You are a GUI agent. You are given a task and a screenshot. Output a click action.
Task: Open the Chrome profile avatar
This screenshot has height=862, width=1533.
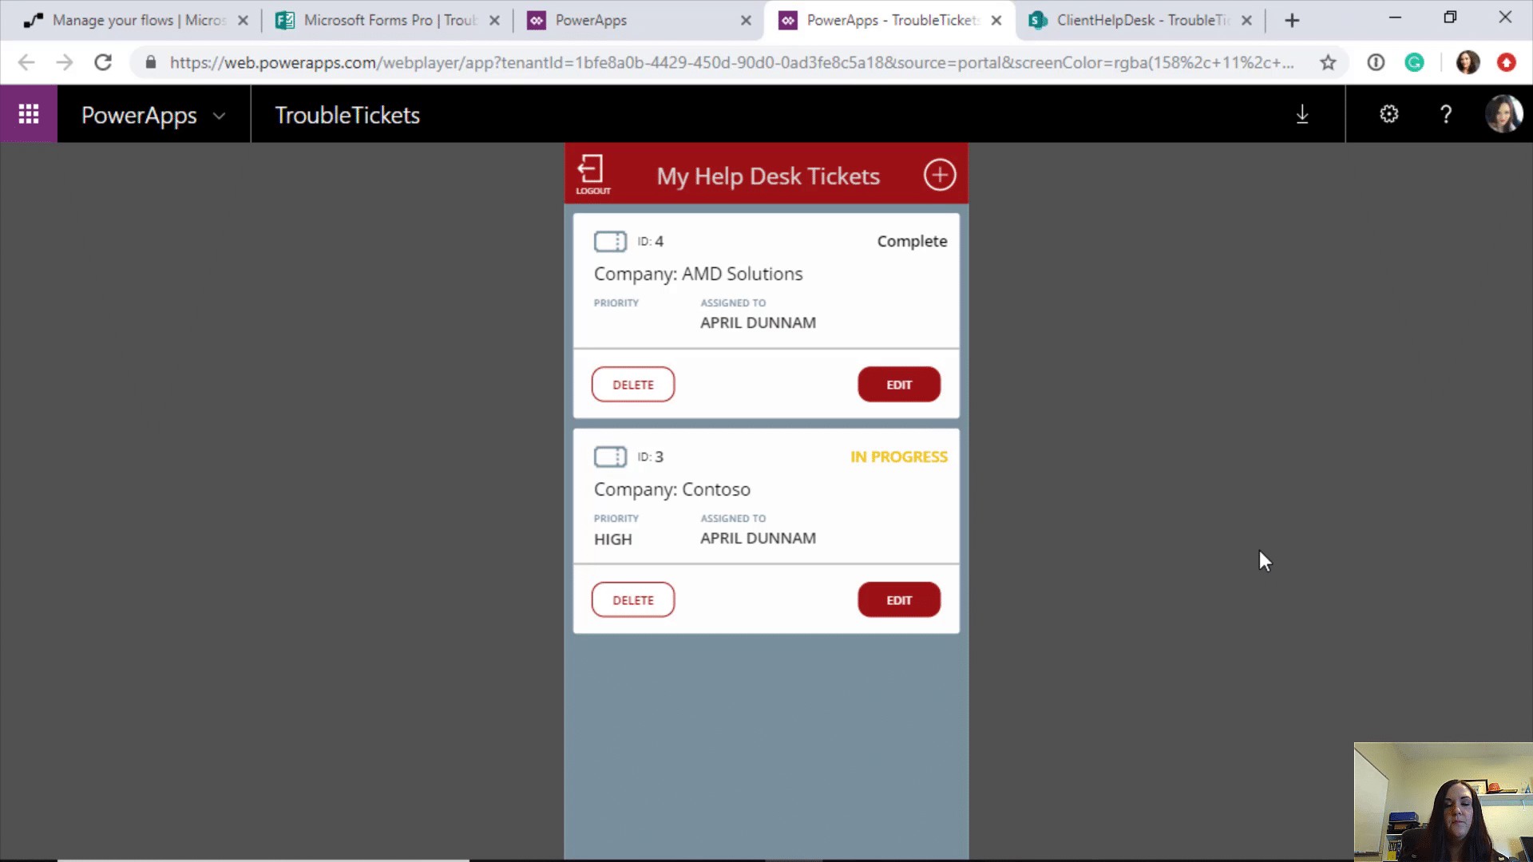(1468, 62)
